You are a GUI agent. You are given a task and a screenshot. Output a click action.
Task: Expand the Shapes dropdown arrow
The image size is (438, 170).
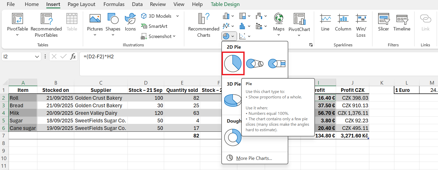click(113, 35)
